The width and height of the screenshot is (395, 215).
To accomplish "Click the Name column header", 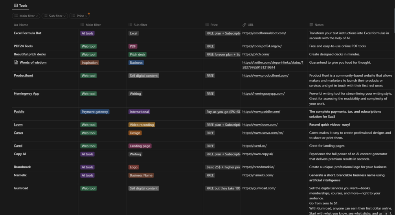I will [x=21, y=25].
